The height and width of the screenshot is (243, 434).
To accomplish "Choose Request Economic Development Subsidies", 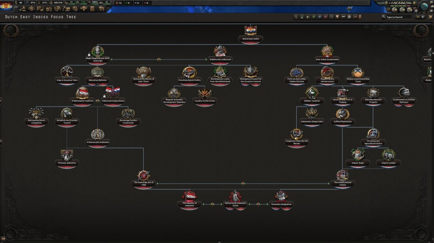I will [x=174, y=96].
